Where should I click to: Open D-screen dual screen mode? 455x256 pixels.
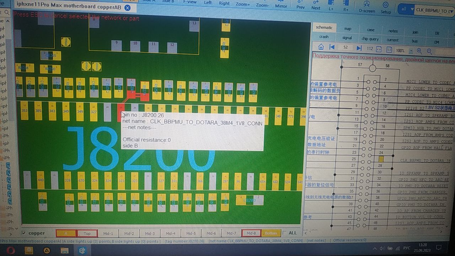pyautogui.click(x=367, y=7)
